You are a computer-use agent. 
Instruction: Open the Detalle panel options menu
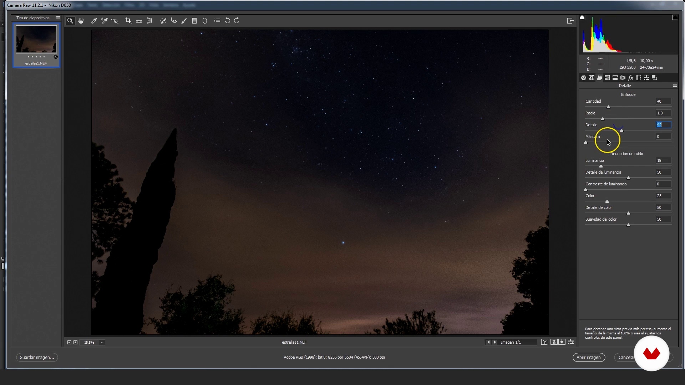click(x=675, y=86)
